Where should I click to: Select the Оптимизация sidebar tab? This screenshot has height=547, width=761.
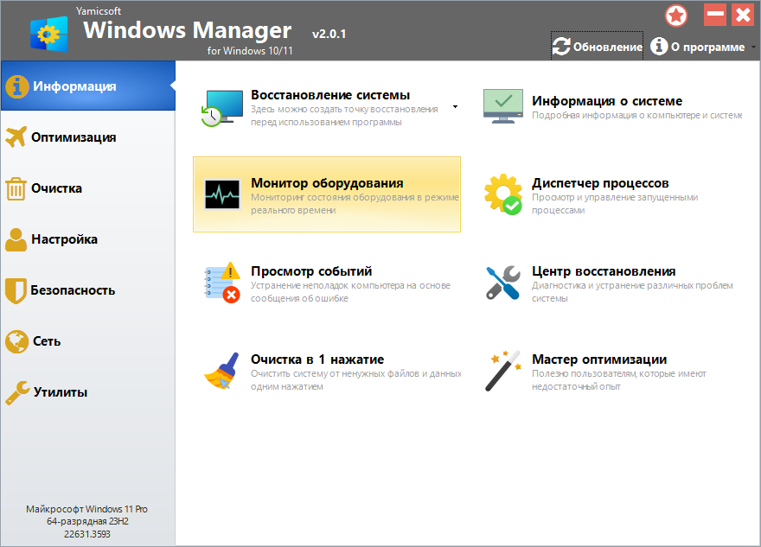[x=74, y=137]
